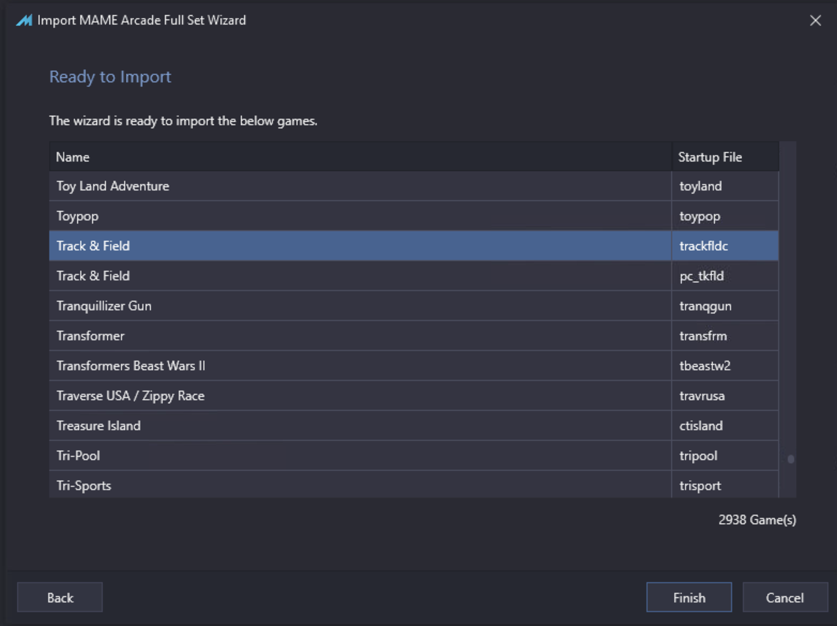The height and width of the screenshot is (626, 837).
Task: Click the tbeastw2 startup file cell
Action: pos(725,366)
